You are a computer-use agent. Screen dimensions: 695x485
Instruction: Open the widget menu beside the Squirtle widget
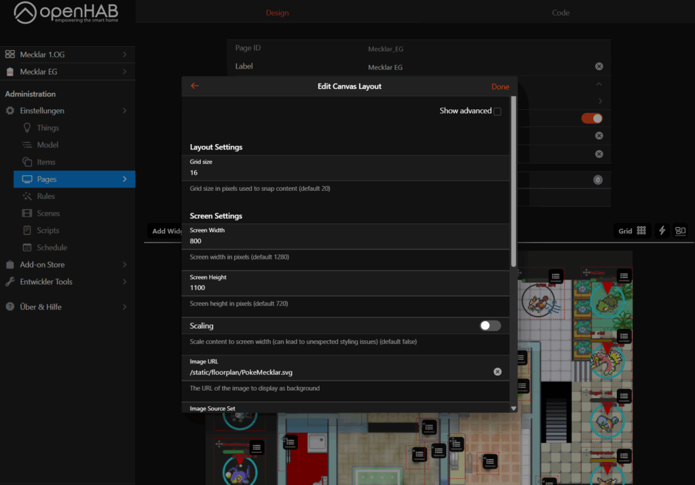pos(624,396)
